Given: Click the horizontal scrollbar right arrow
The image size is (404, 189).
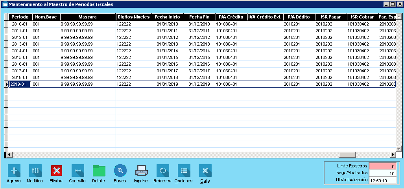Looking at the screenshot, I should 392,154.
